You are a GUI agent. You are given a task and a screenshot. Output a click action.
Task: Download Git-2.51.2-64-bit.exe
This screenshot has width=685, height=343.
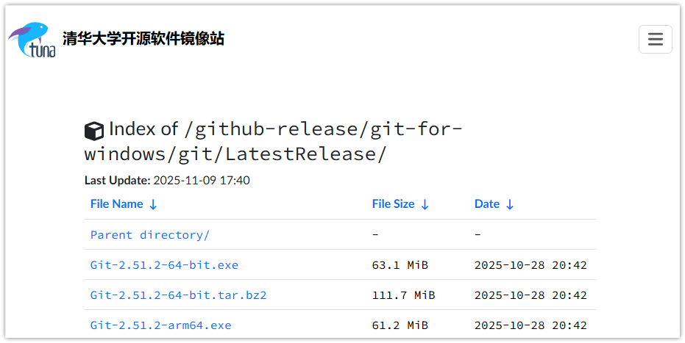(164, 265)
